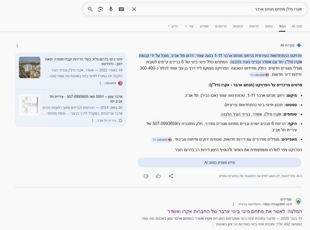The height and width of the screenshot is (230, 310).
Task: Click calcalist citation chip next to מאפיינים bullet
Action: tap(162, 139)
